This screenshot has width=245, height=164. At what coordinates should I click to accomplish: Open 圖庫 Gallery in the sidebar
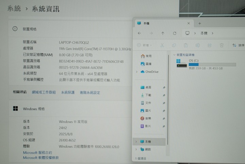point(146,64)
